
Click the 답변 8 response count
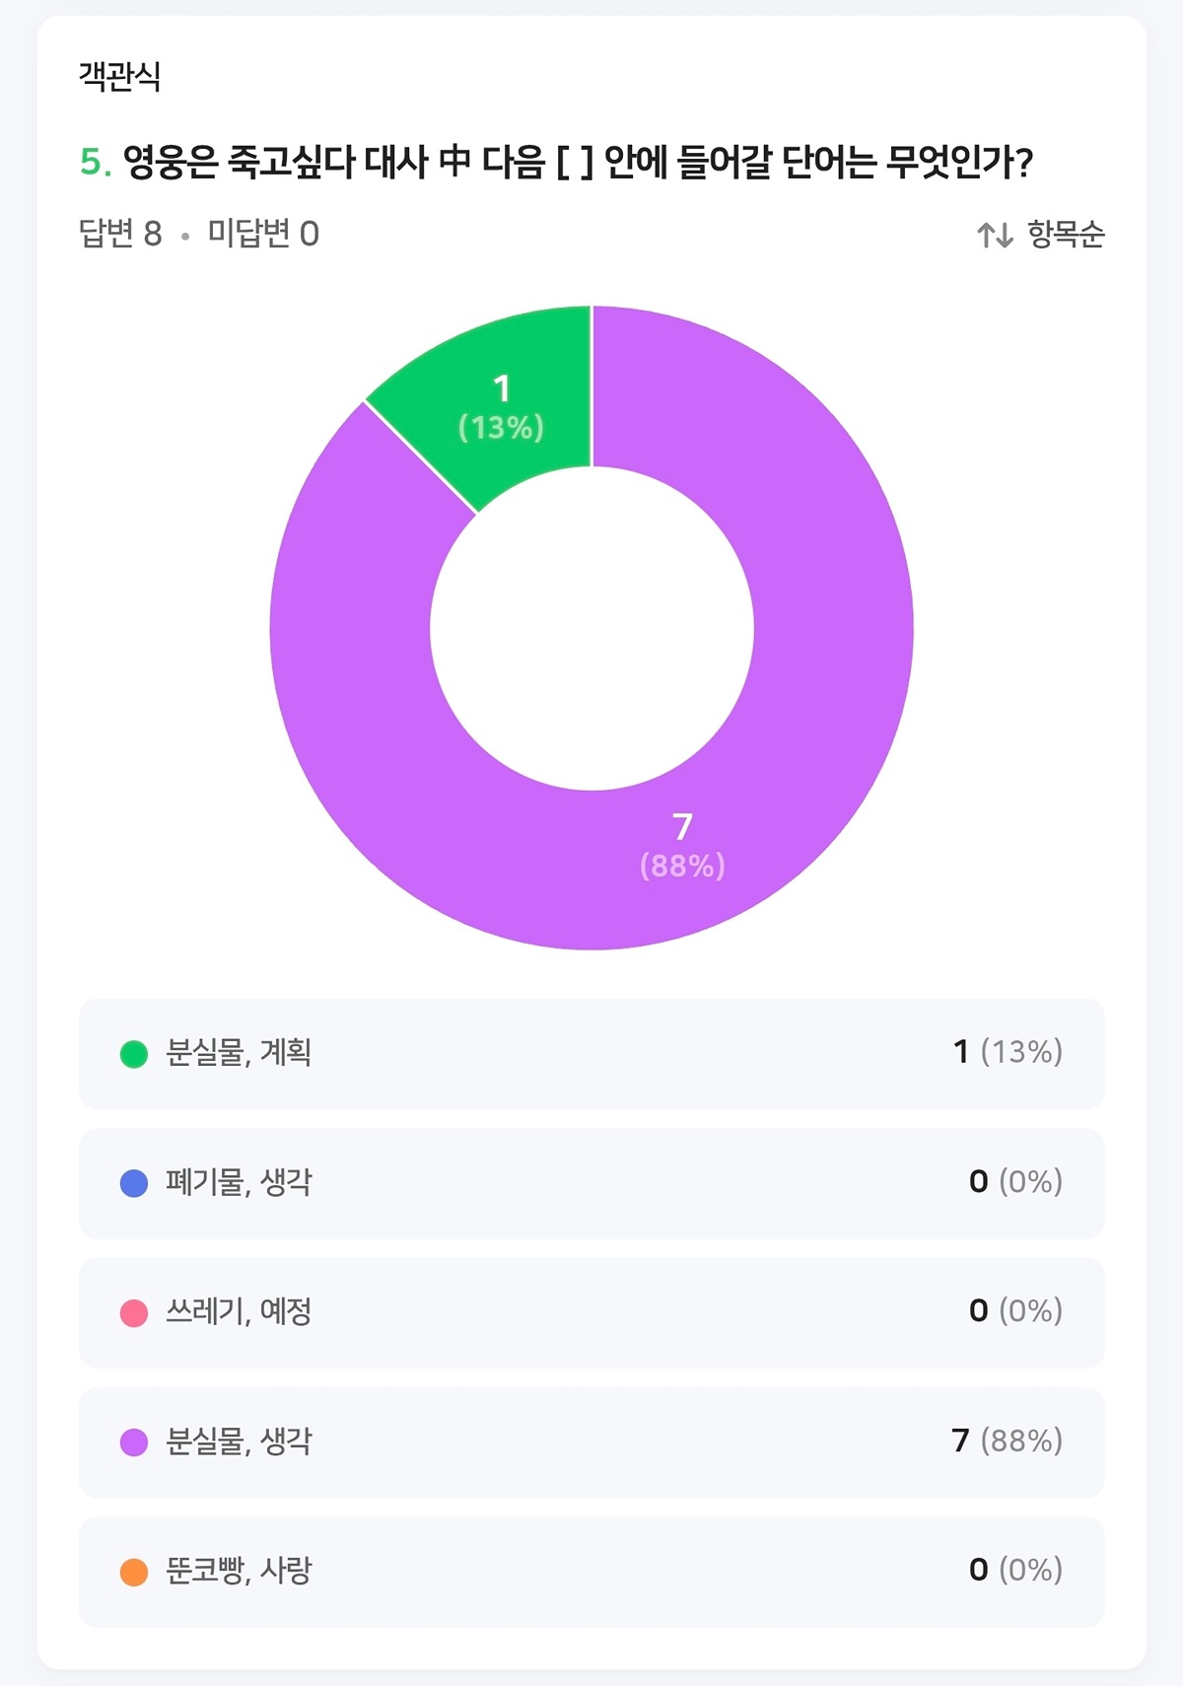120,234
